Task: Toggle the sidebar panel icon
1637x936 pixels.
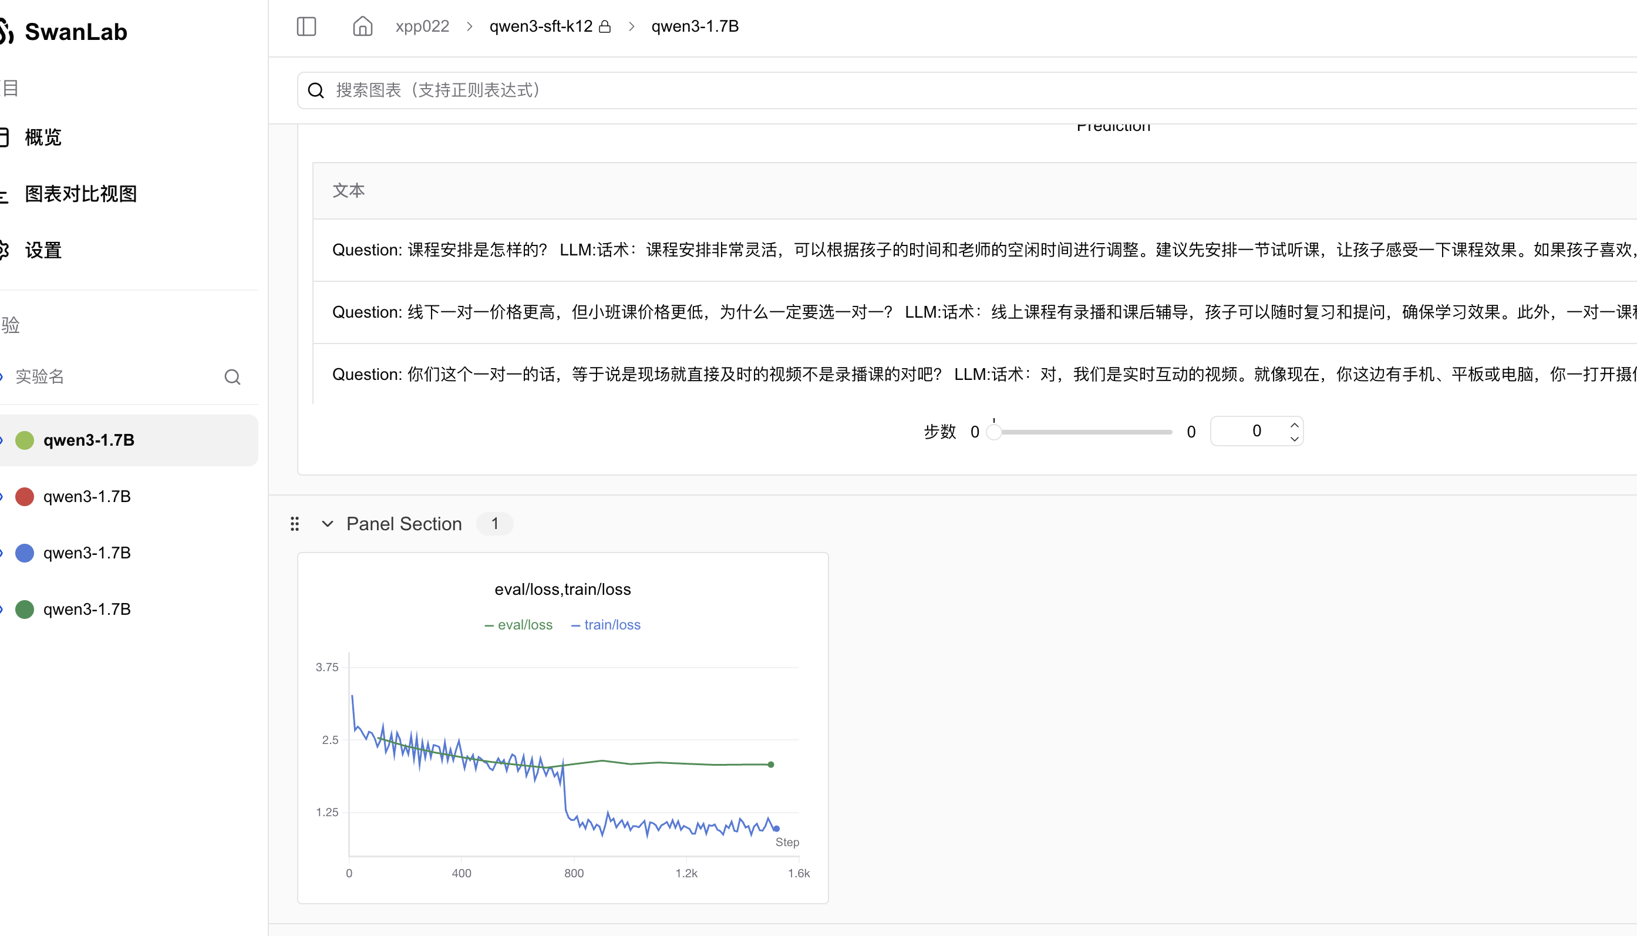Action: coord(306,26)
